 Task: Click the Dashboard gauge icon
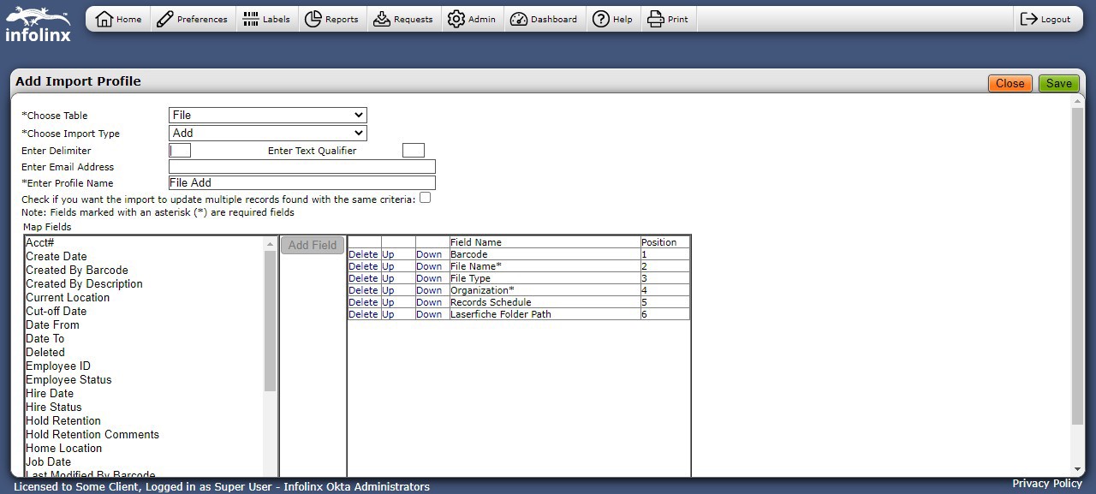(x=518, y=19)
